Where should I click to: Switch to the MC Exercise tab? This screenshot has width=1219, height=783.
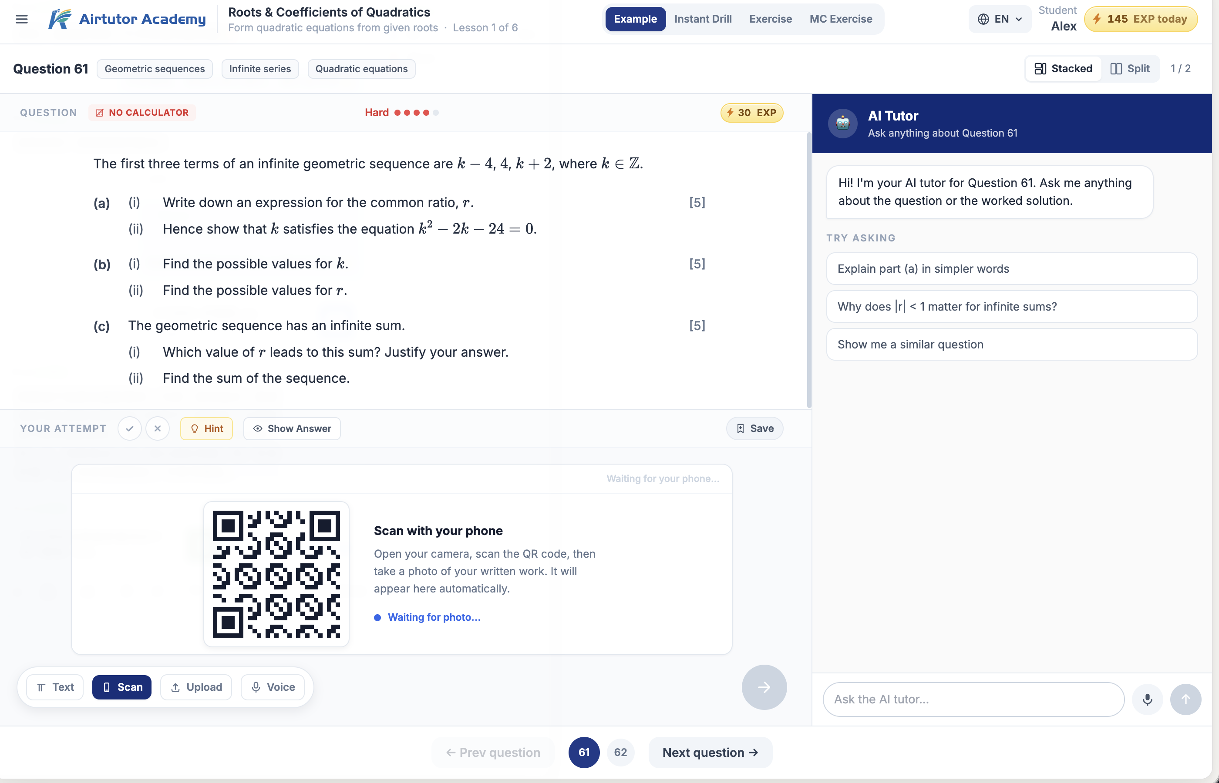coord(841,19)
